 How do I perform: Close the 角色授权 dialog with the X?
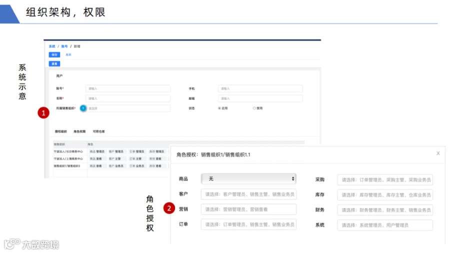click(x=438, y=153)
